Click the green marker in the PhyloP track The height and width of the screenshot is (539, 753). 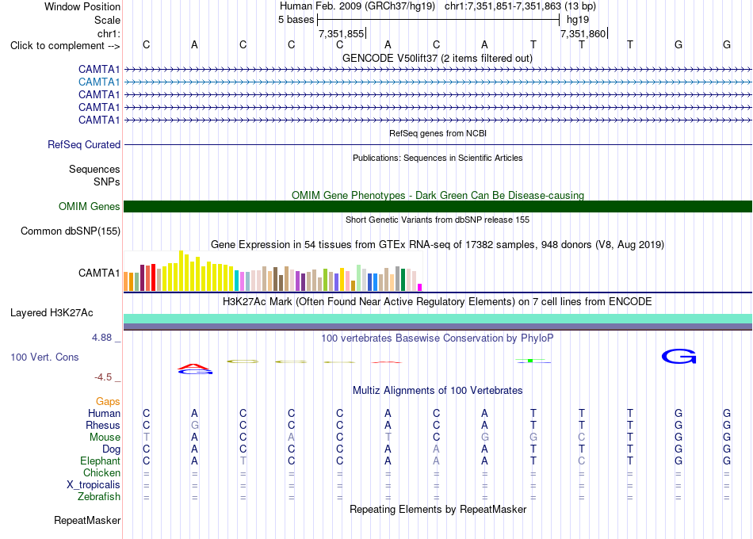tap(530, 361)
